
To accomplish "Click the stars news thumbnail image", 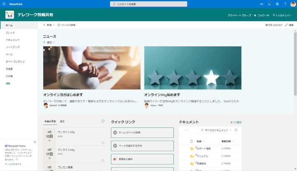I will point(193,68).
